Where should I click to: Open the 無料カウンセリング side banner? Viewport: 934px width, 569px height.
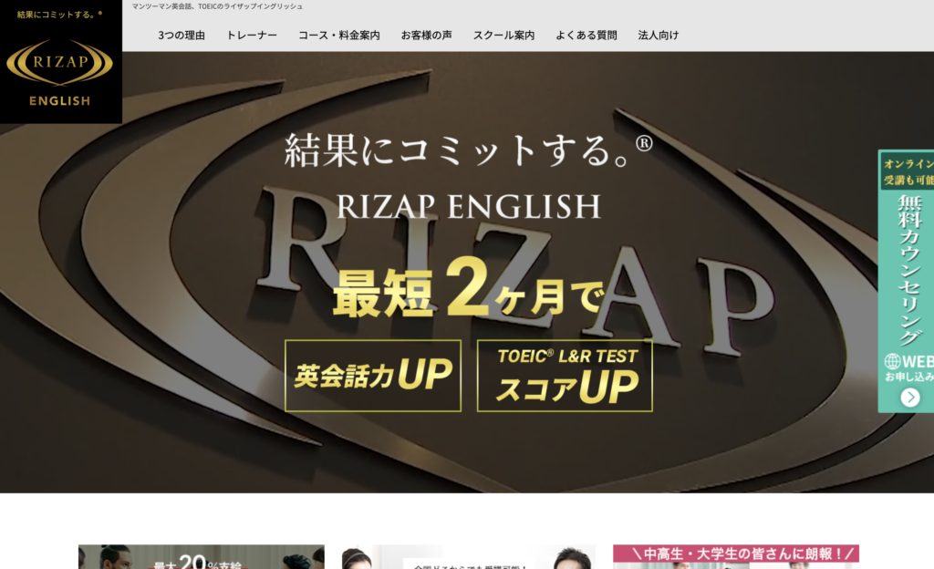(908, 264)
